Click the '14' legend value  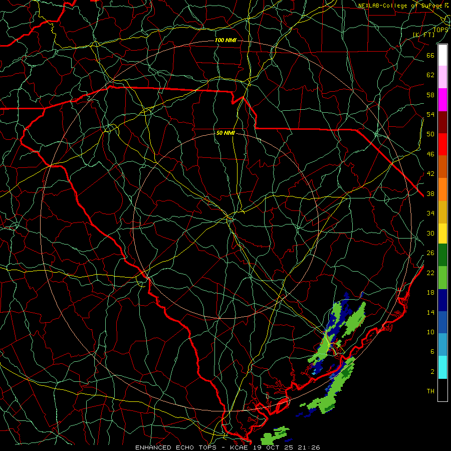tap(430, 312)
